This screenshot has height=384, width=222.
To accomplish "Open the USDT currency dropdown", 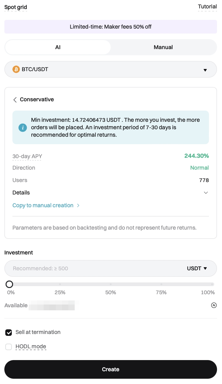I will click(x=197, y=268).
